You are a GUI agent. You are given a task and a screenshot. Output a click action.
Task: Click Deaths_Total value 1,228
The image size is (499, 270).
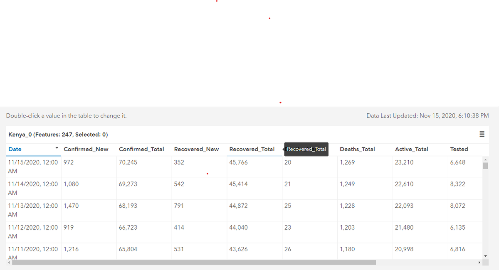347,206
